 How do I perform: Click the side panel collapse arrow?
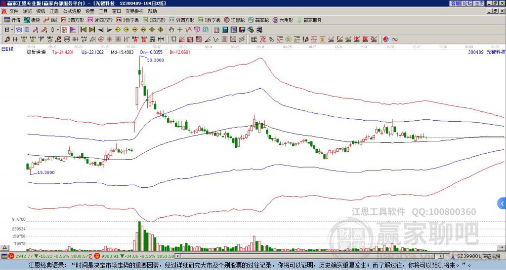point(502,203)
